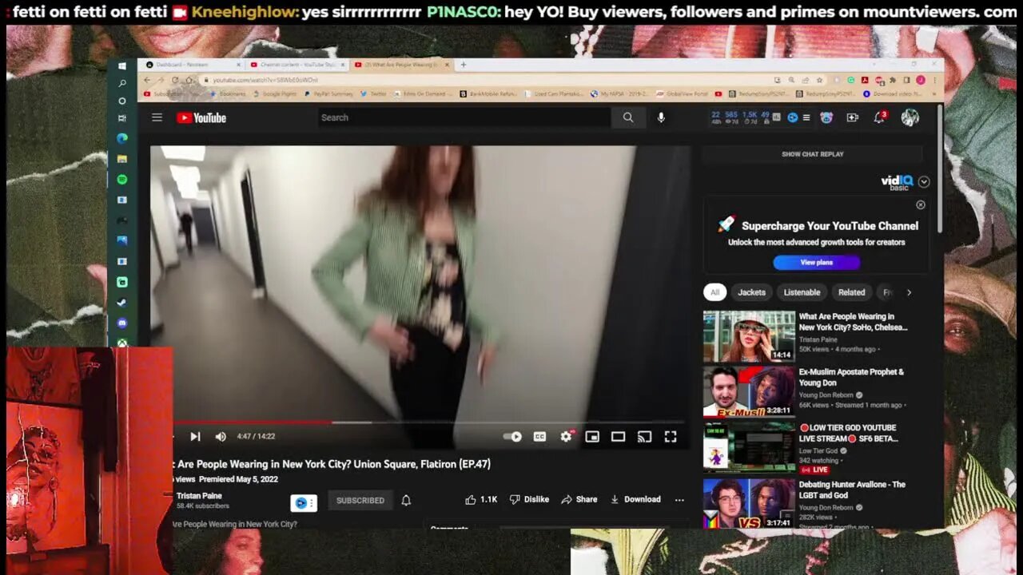Screen dimensions: 1023x575
Task: Open YouTube notifications bell
Action: (x=879, y=117)
